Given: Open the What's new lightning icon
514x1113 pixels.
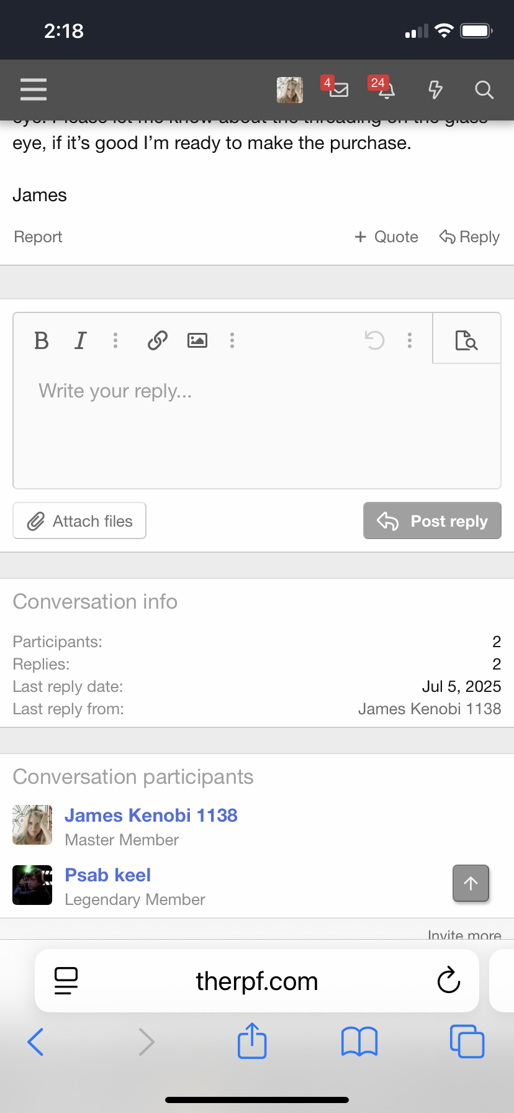Looking at the screenshot, I should point(436,89).
